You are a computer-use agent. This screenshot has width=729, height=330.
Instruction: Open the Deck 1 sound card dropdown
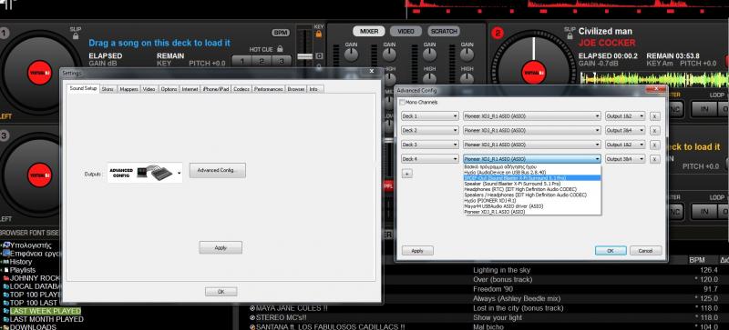pyautogui.click(x=532, y=116)
